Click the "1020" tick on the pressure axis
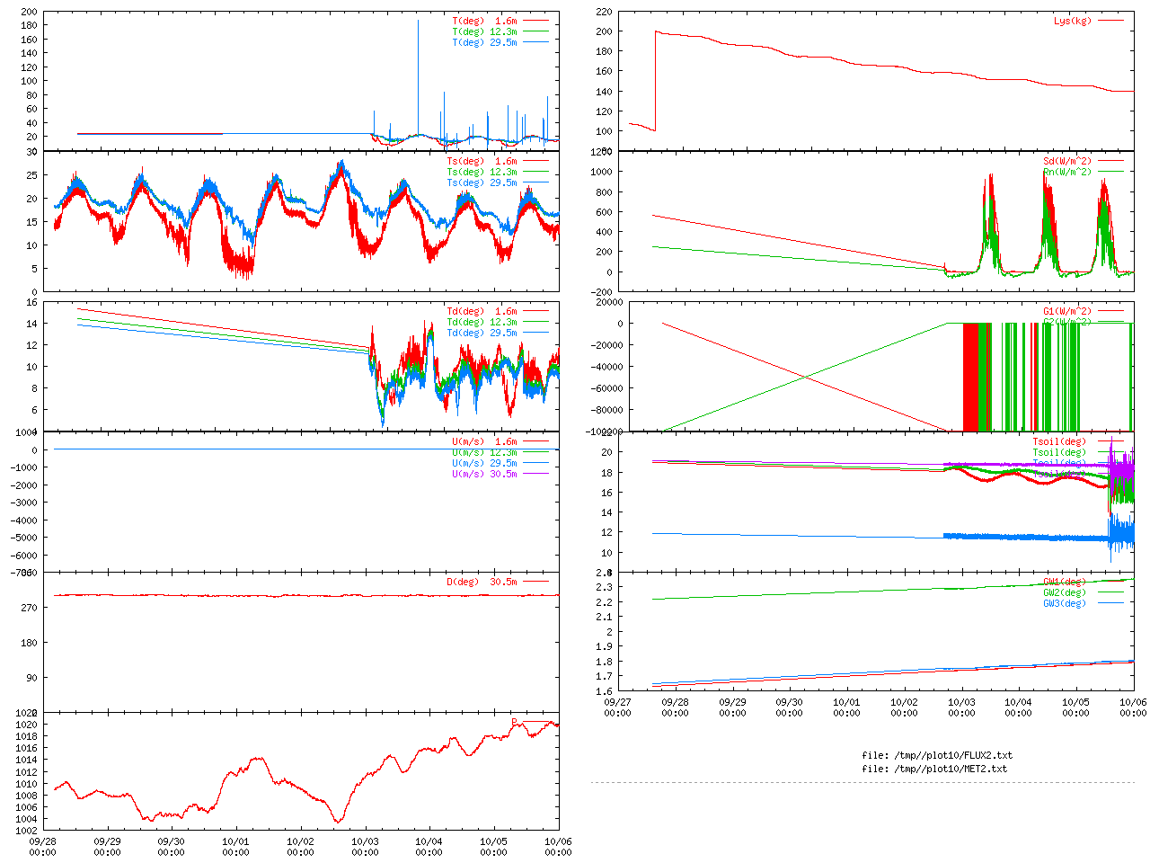Screen dimensions: 1150x863 (27, 725)
